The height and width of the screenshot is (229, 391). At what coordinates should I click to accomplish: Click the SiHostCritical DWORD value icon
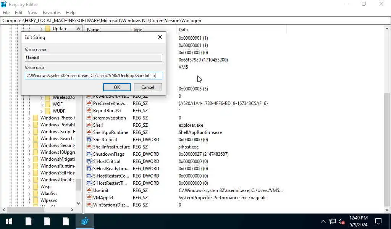[89, 161]
